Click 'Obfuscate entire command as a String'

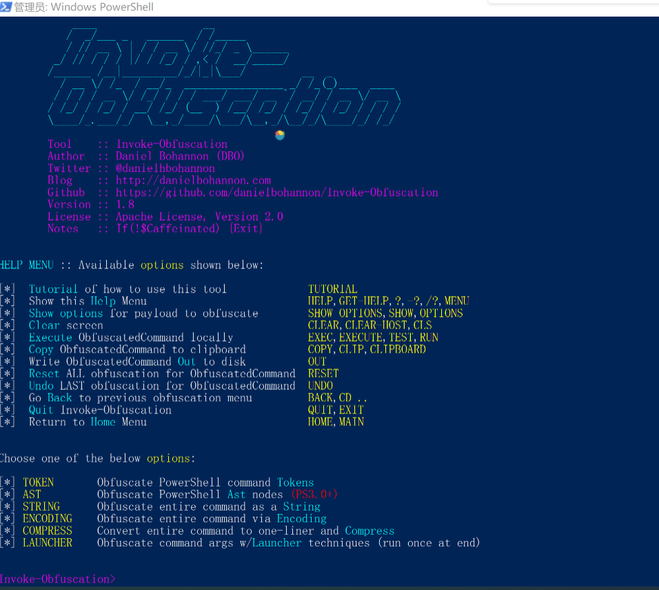click(209, 507)
